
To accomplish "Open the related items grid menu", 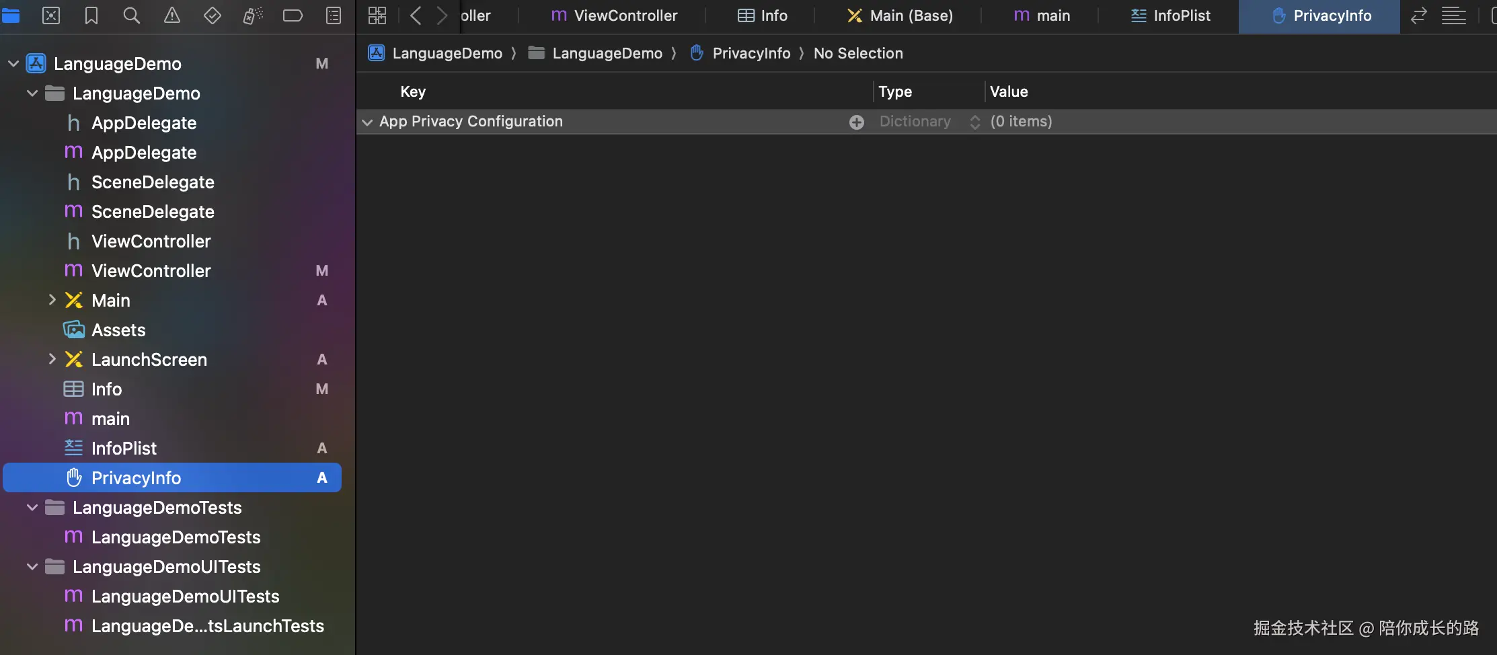I will click(x=377, y=15).
